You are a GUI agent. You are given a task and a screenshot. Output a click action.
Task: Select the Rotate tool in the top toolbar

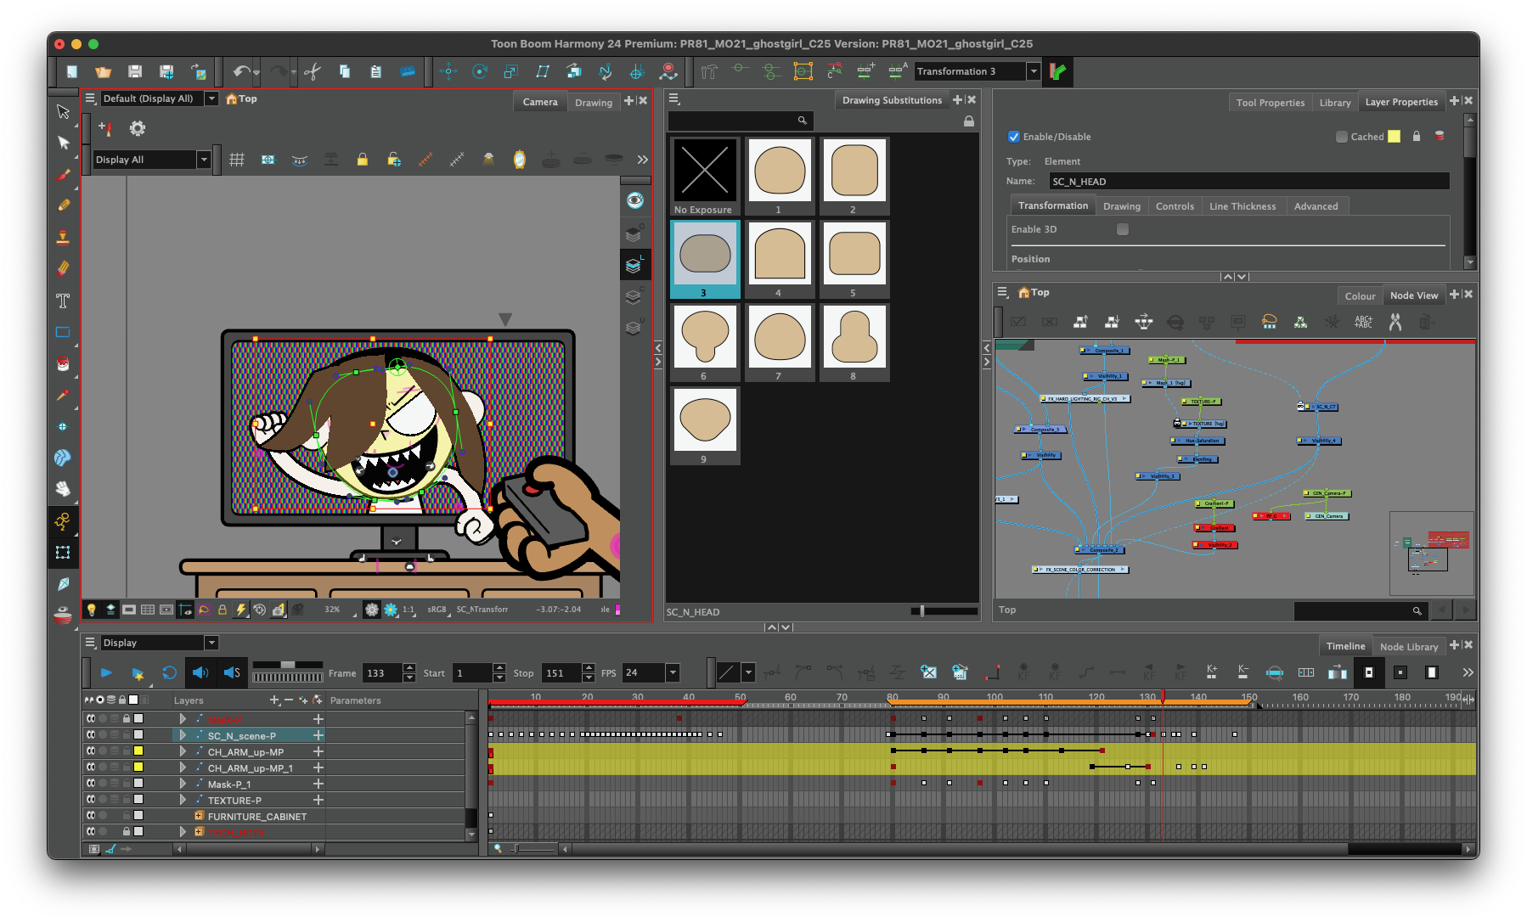[480, 72]
